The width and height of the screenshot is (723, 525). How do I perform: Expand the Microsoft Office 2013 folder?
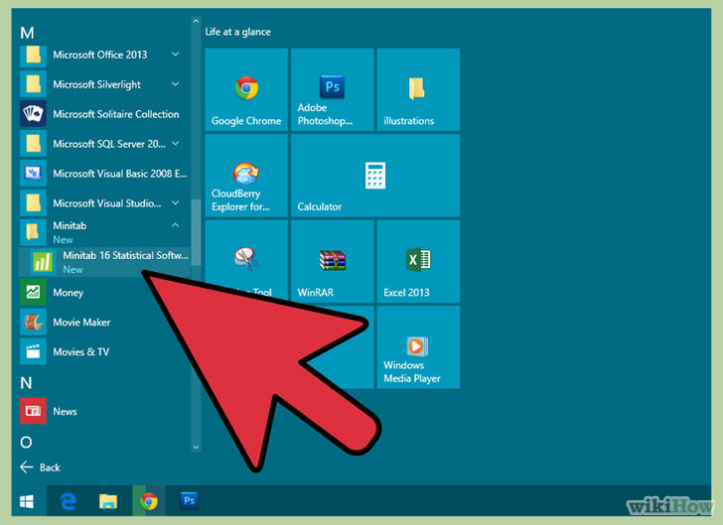pyautogui.click(x=176, y=55)
